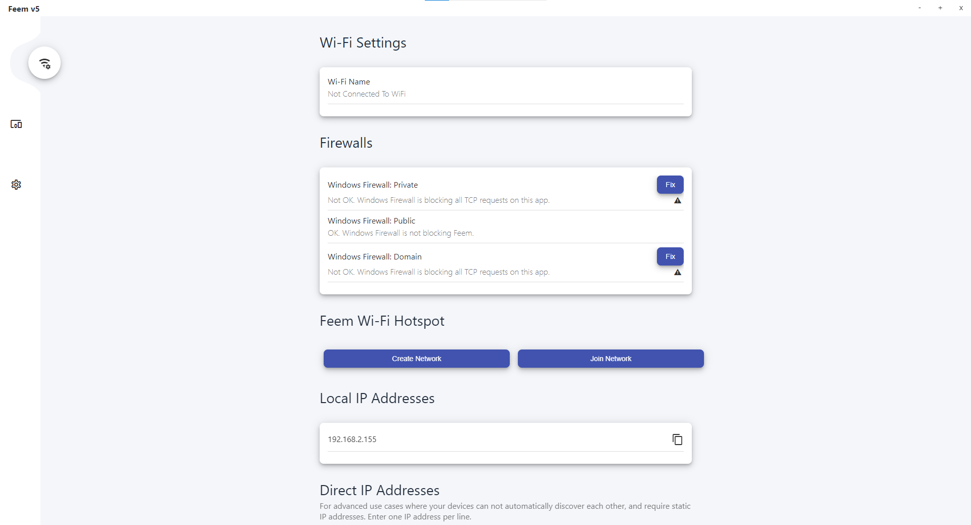This screenshot has height=525, width=971.
Task: Click the Direct IP Addresses heading
Action: pos(379,491)
